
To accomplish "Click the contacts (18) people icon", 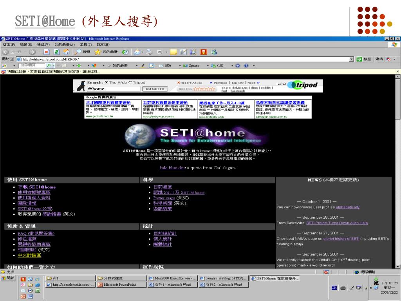I will [213, 65].
